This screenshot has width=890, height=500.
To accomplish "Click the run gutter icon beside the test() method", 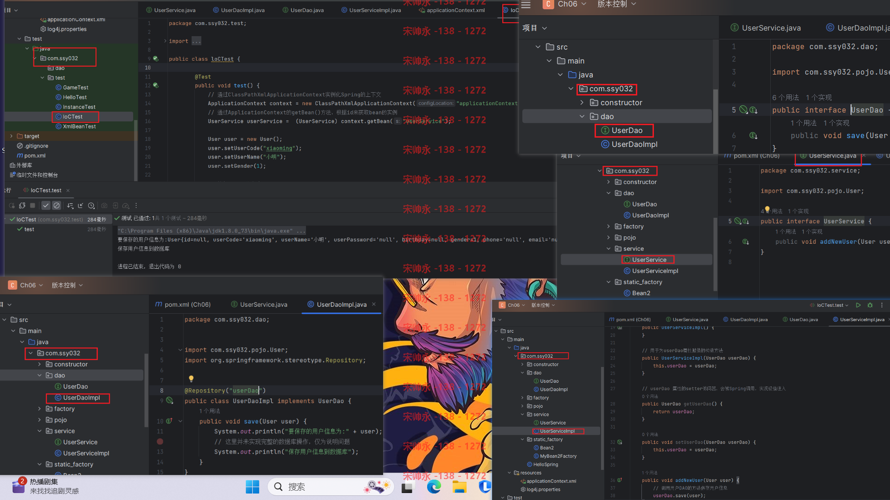I will tap(156, 85).
